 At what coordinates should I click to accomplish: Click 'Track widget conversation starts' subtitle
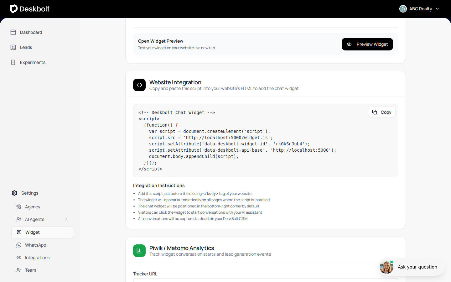coord(210,254)
